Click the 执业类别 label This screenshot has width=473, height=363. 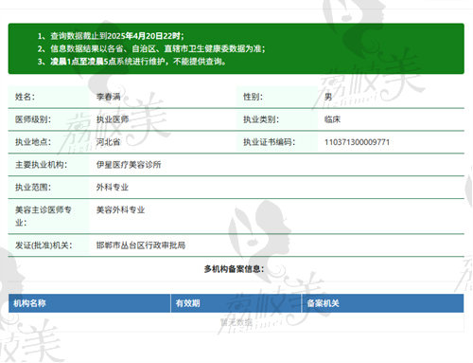click(261, 119)
